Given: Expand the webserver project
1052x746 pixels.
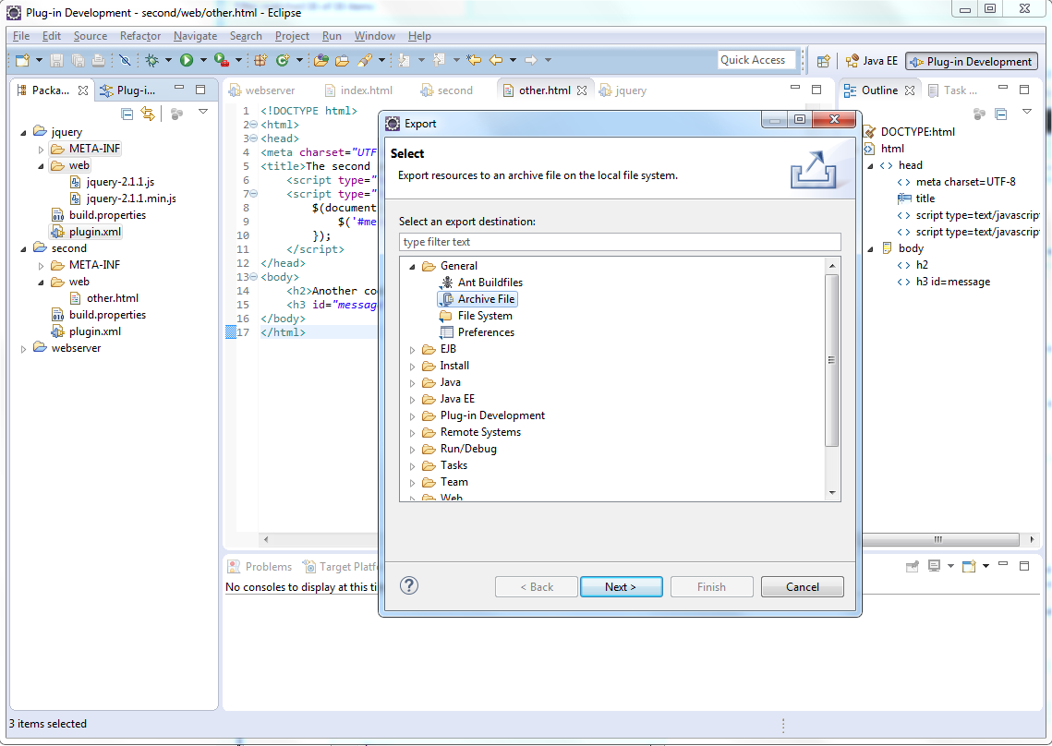Looking at the screenshot, I should 23,349.
